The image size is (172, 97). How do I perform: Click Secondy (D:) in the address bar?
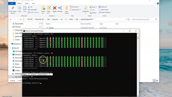pos(40,19)
